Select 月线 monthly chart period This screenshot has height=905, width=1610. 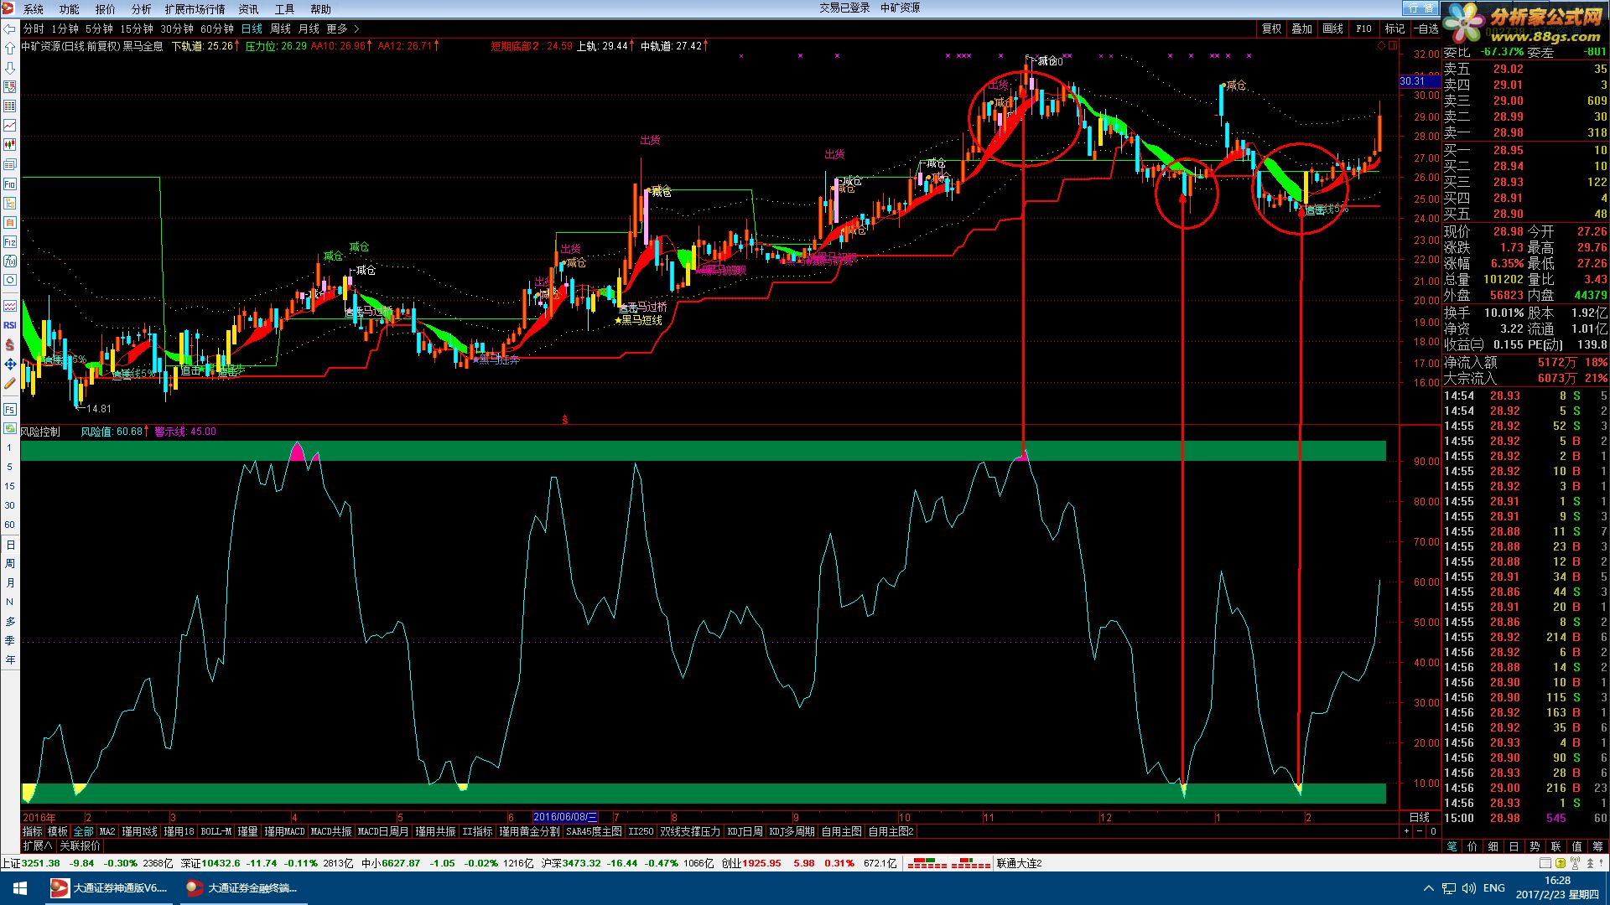tap(309, 28)
